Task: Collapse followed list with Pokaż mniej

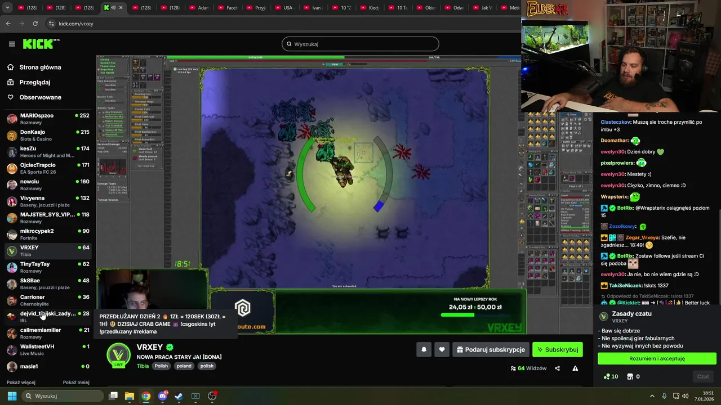Action: point(76,382)
